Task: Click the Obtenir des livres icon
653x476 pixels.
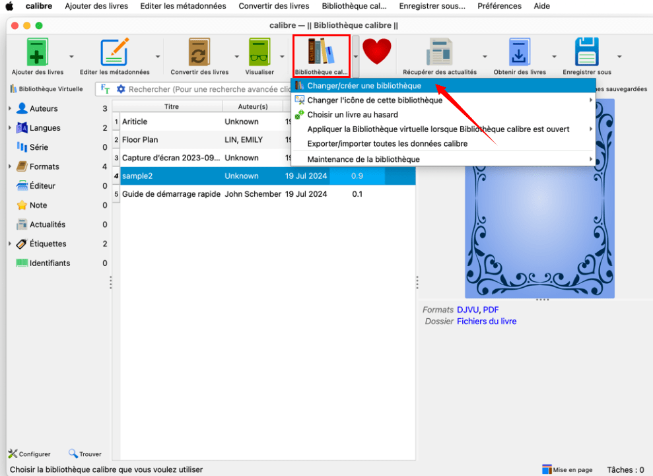Action: click(x=520, y=51)
